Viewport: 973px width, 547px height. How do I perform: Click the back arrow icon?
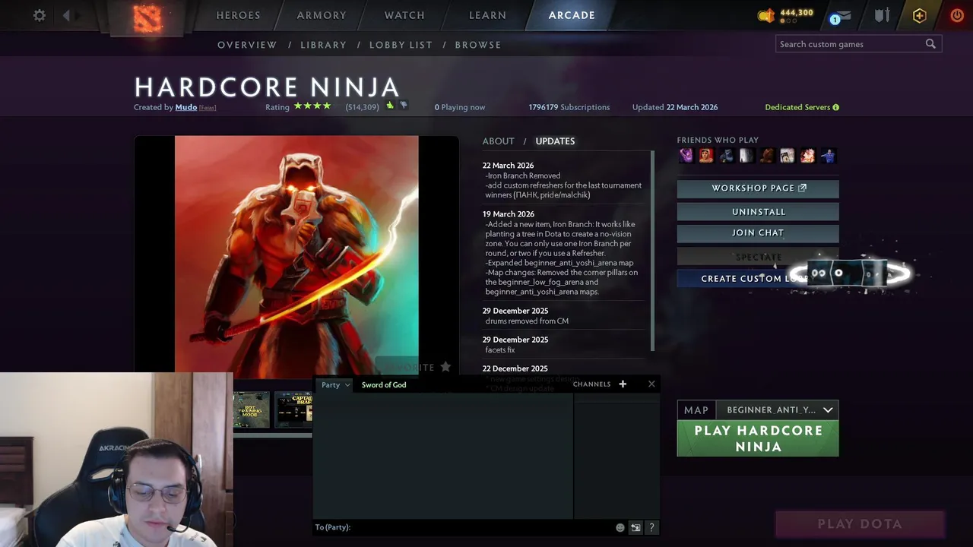(x=66, y=15)
